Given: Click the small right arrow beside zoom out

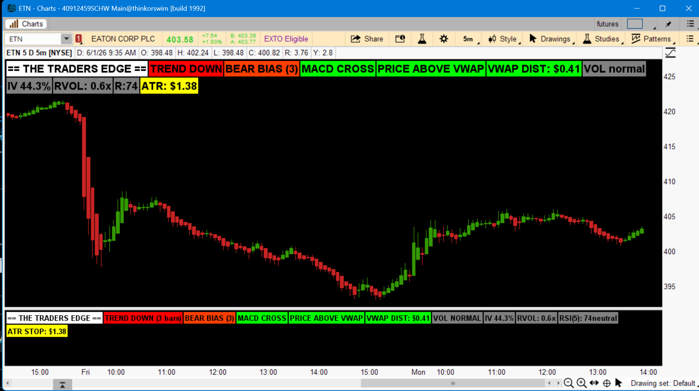Looking at the screenshot, I should click(559, 383).
